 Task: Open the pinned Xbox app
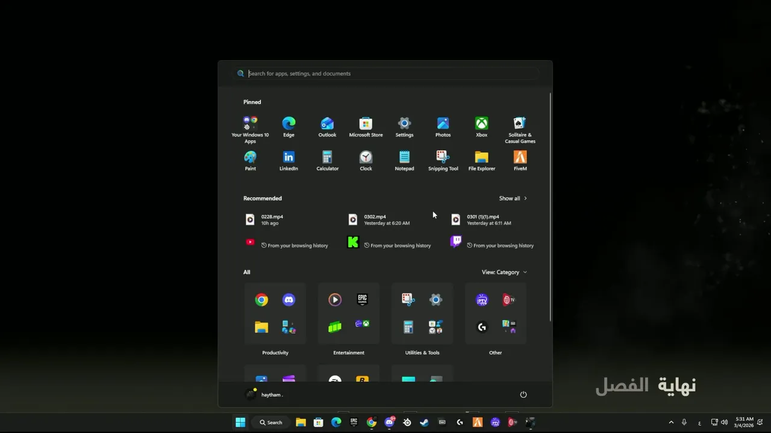[x=481, y=127]
